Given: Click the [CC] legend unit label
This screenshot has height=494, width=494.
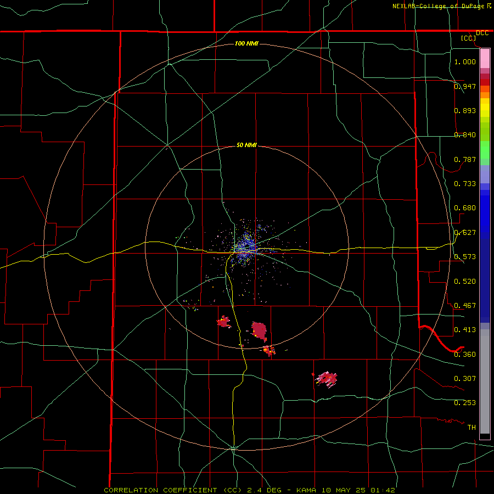Looking at the screenshot, I should [x=469, y=38].
